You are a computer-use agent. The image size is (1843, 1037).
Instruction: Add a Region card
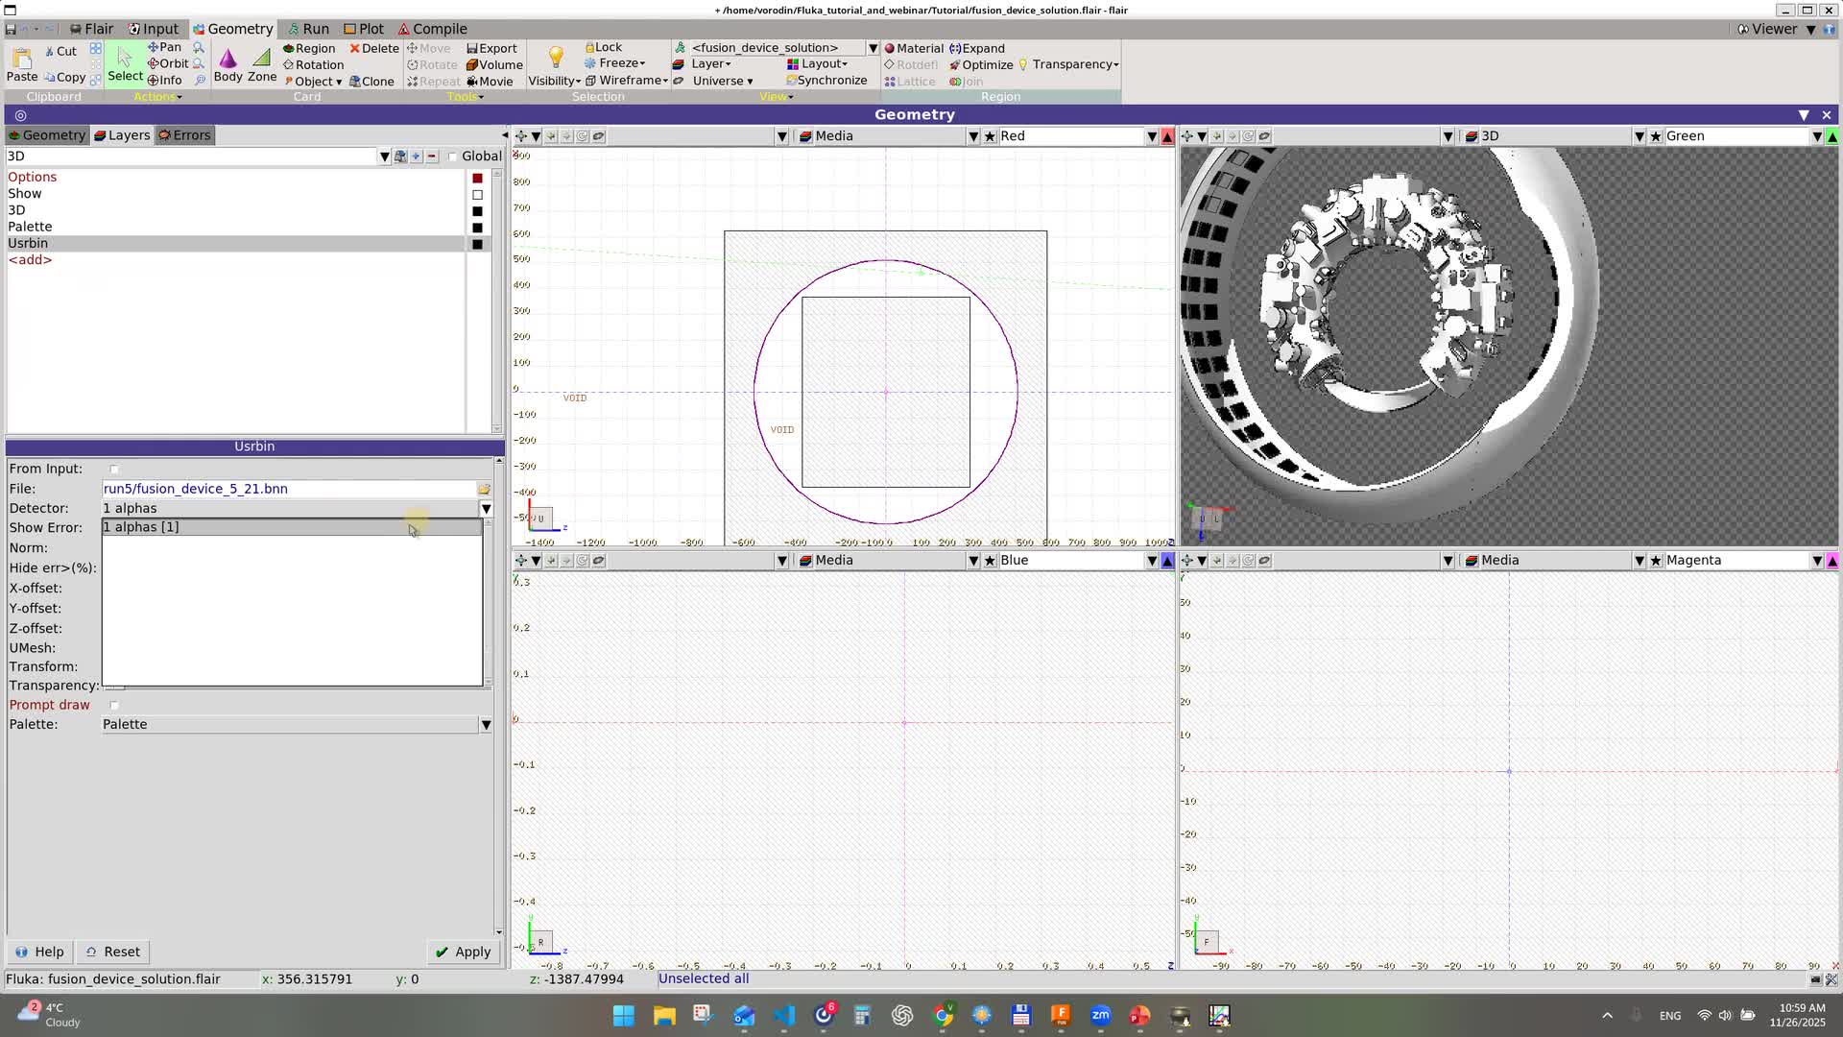[309, 48]
